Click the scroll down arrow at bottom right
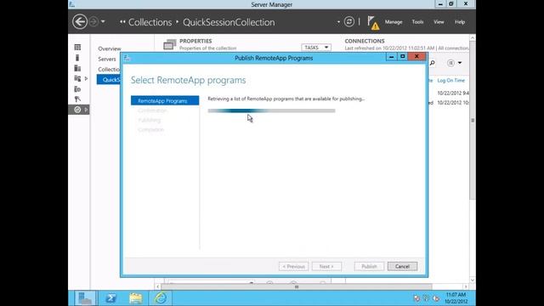 pos(473,280)
